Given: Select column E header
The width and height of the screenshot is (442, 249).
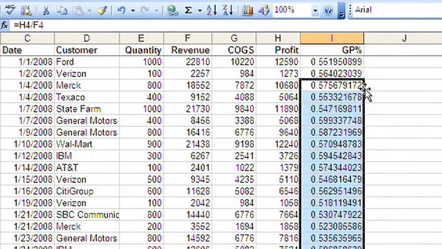Looking at the screenshot, I should 141,38.
